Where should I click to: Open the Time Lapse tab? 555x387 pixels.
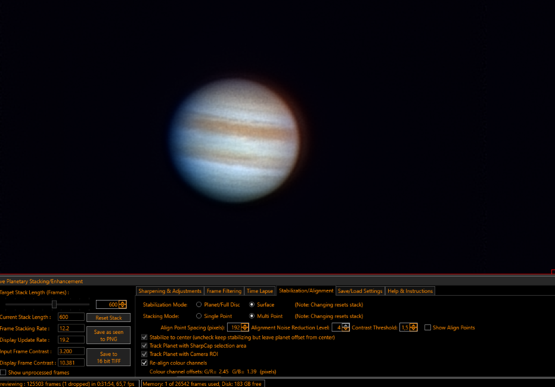(x=260, y=291)
